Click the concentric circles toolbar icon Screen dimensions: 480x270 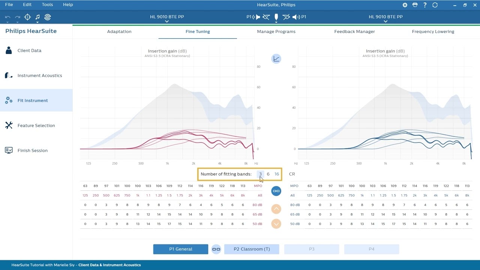coord(47,17)
